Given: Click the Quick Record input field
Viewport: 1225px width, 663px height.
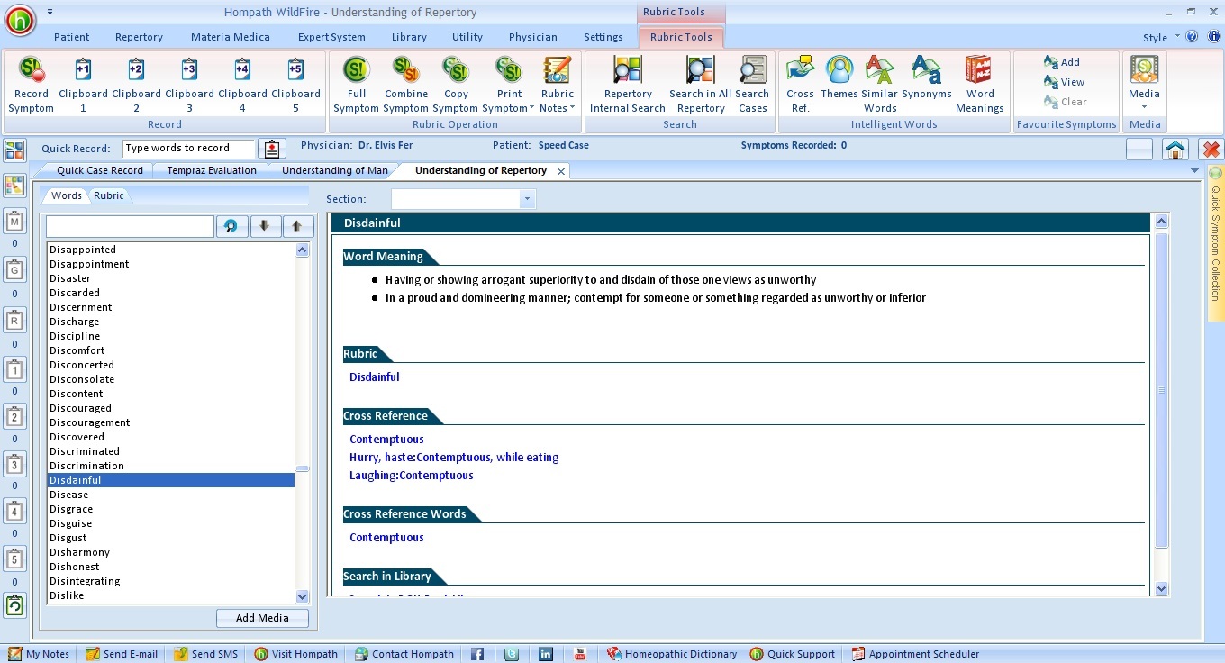Looking at the screenshot, I should [189, 148].
